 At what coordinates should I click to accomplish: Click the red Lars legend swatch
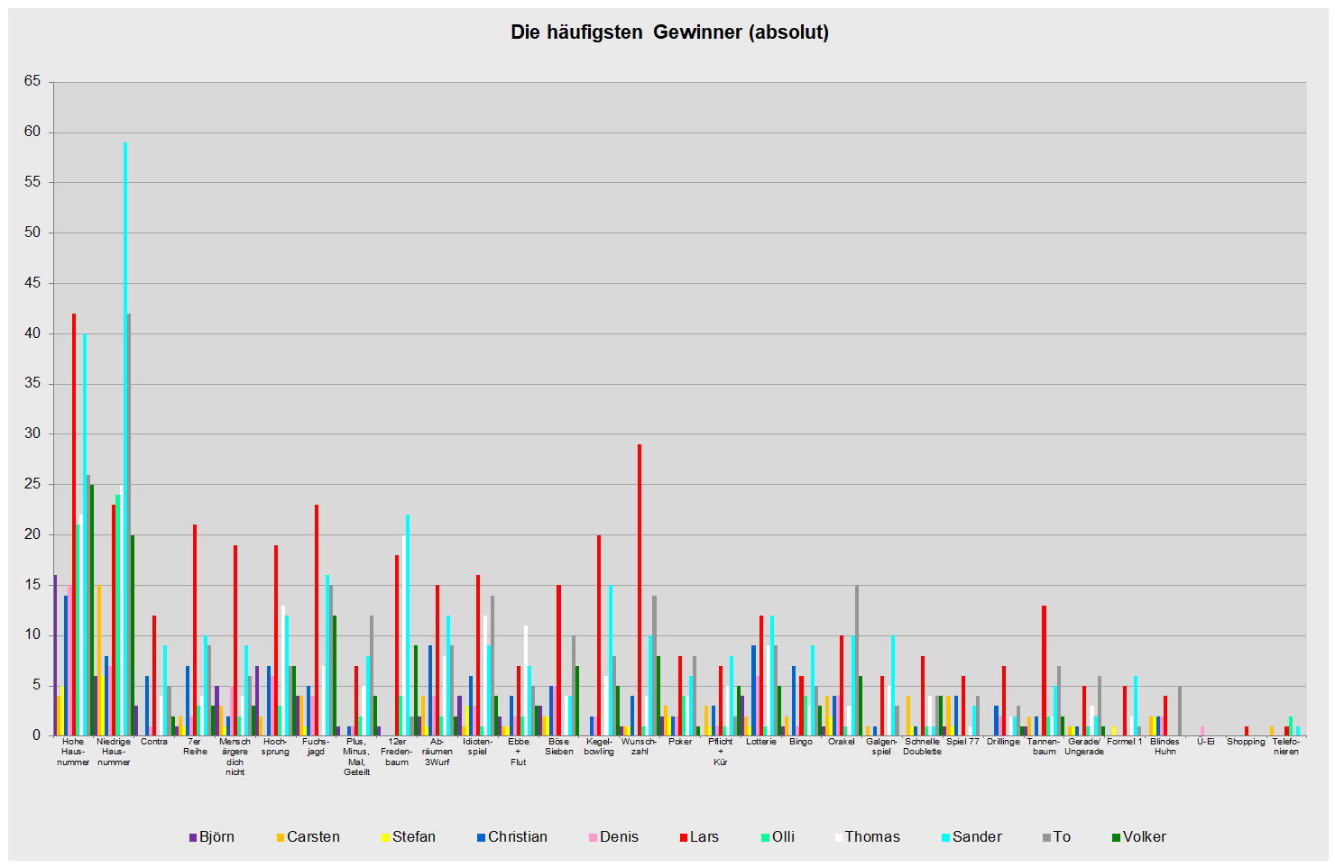683,837
